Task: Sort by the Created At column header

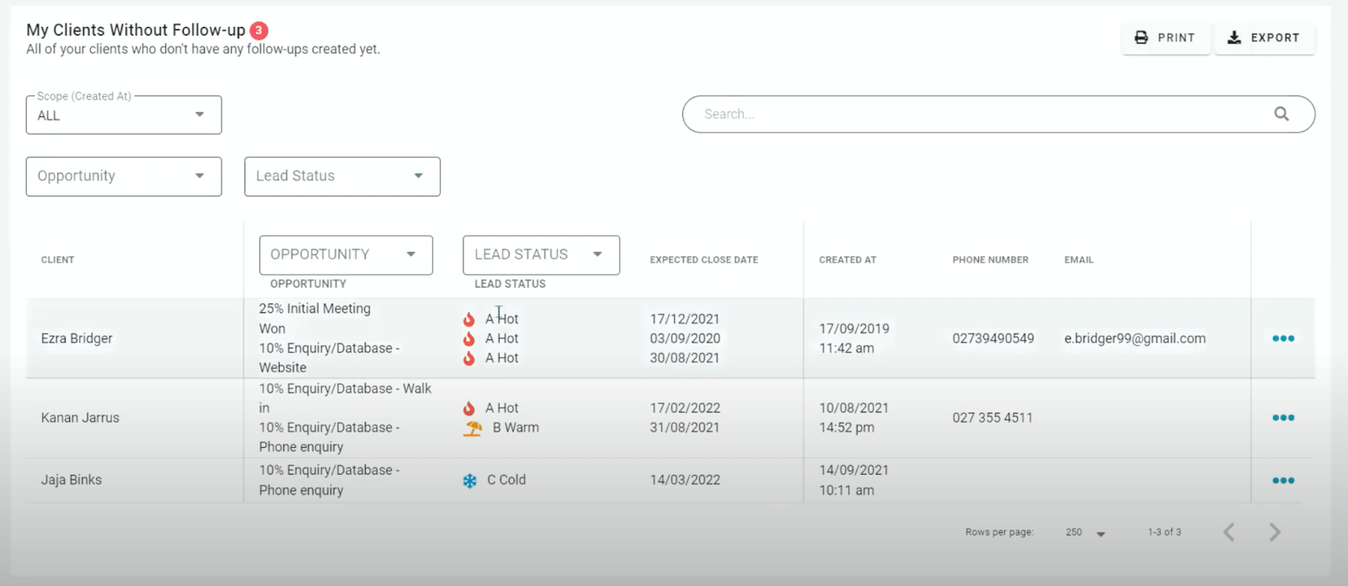Action: (848, 260)
